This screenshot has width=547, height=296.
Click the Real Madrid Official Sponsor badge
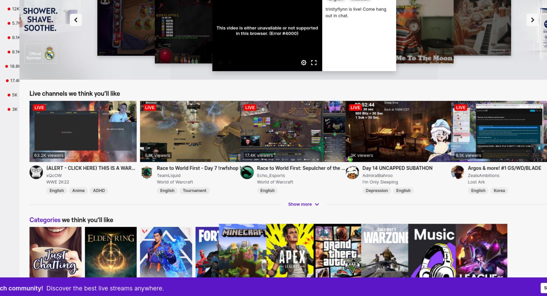coord(40,54)
